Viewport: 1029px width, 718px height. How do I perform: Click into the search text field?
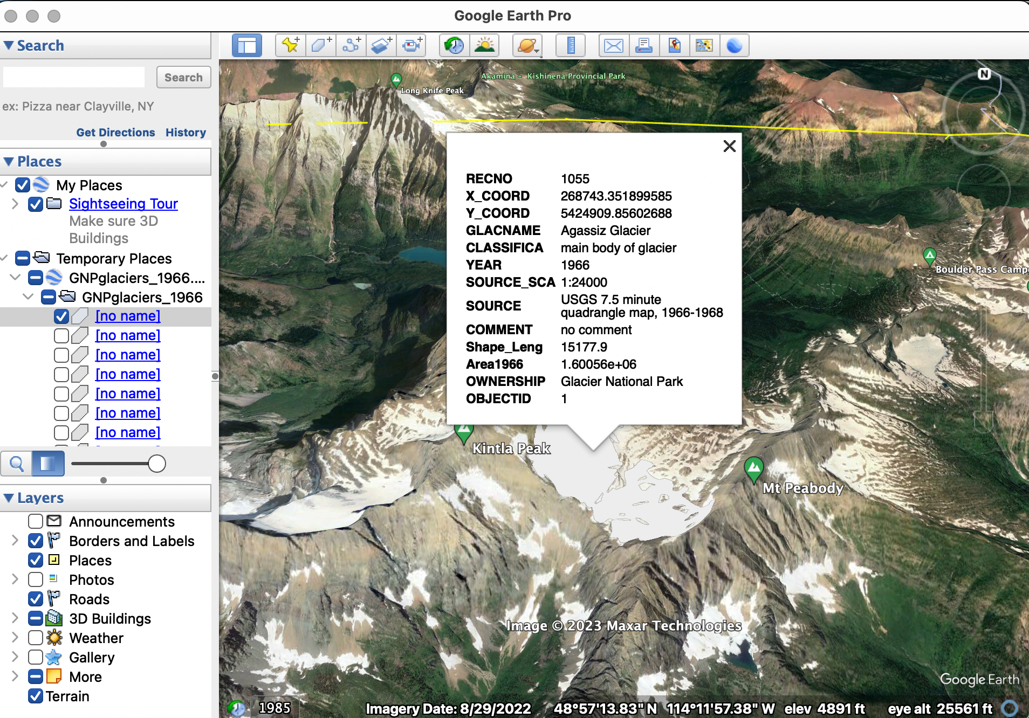74,77
